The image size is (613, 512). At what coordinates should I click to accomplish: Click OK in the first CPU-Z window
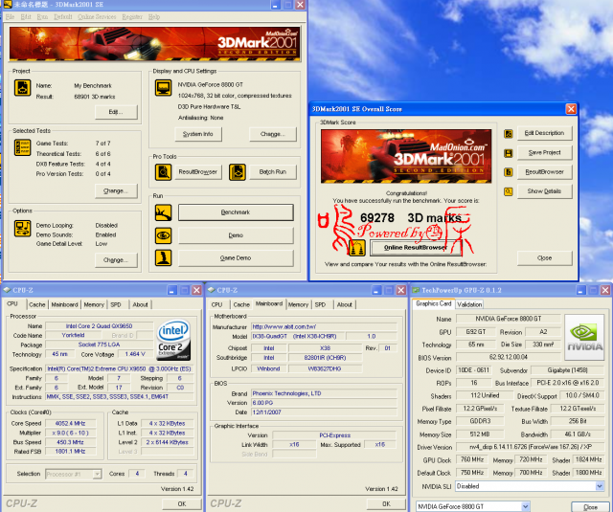click(x=182, y=503)
